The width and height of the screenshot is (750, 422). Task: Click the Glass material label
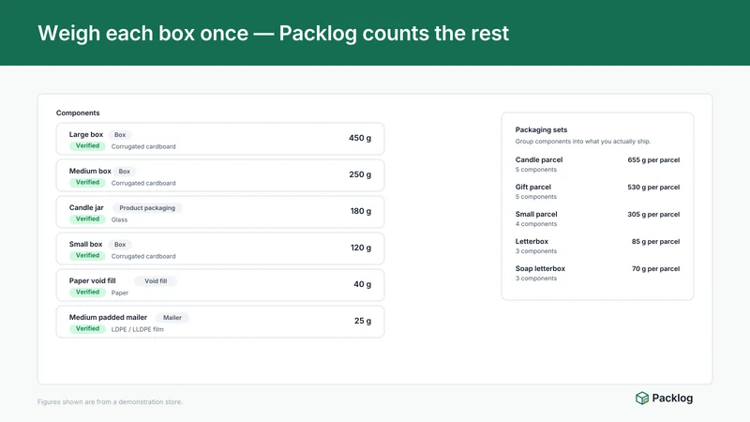(x=119, y=220)
